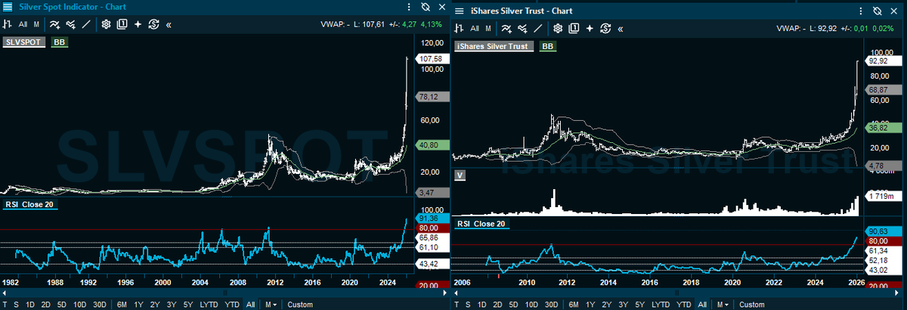Switch Silver Spot chart to 1D interval
Screen dimensions: 907x310
point(29,304)
